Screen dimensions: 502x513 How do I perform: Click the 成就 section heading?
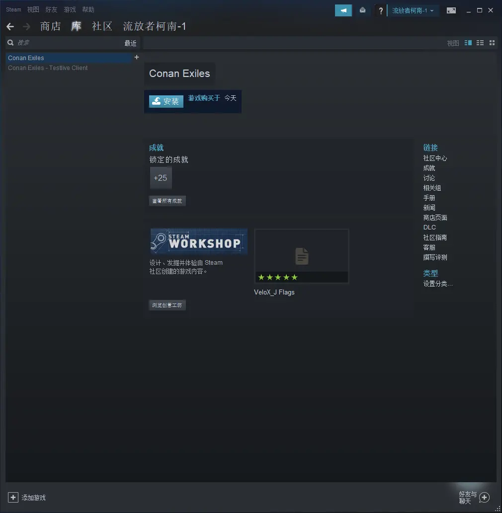(156, 148)
